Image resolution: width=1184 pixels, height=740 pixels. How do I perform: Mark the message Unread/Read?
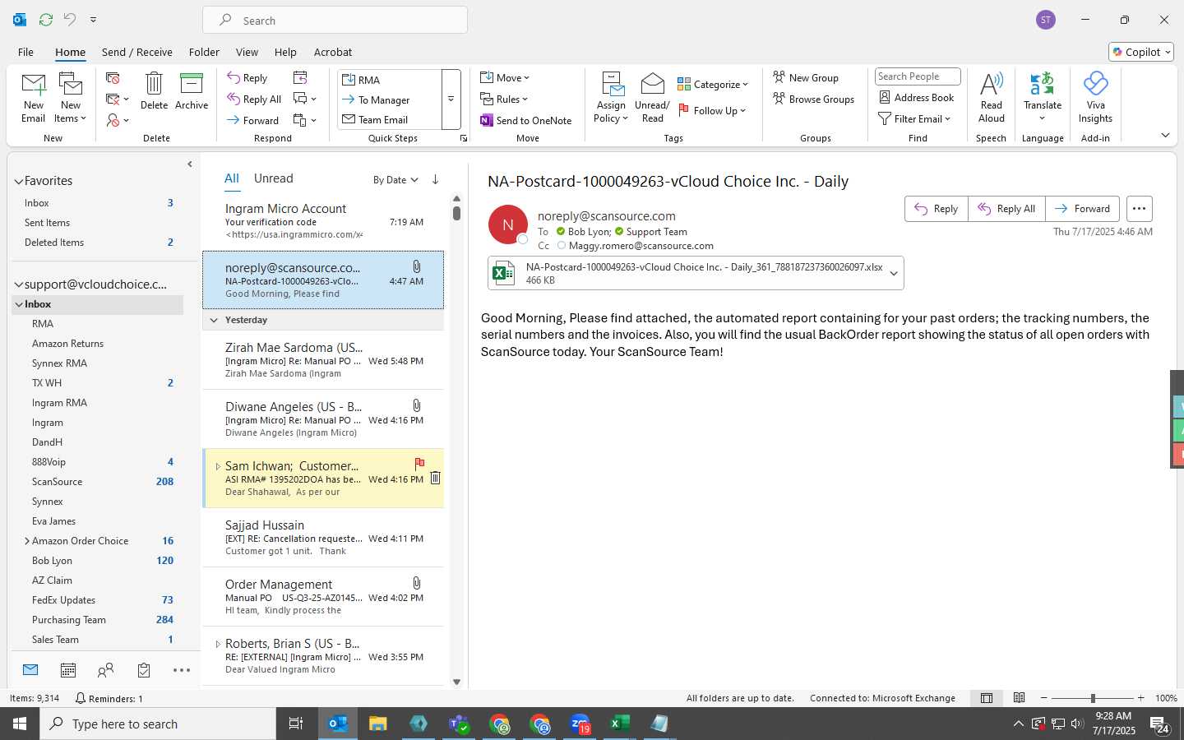tap(652, 98)
